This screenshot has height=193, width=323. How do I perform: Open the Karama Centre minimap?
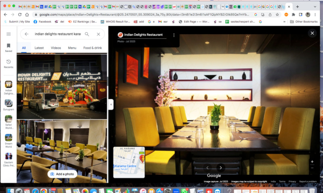coord(129,162)
